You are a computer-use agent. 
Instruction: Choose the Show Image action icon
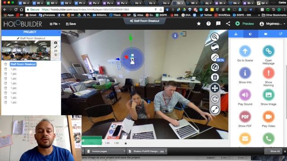268,95
